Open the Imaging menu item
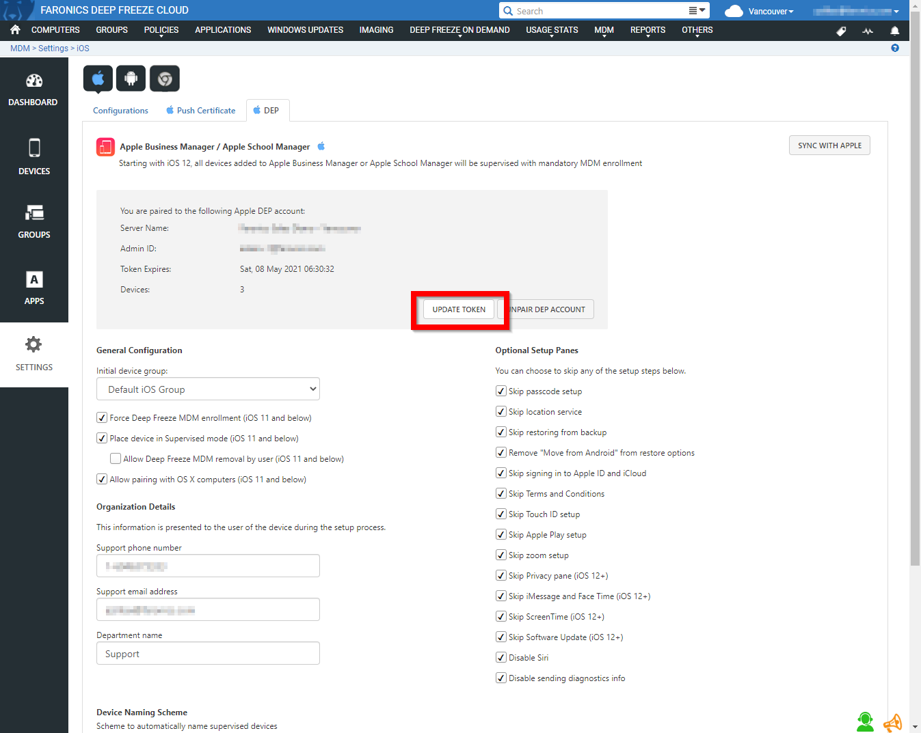The height and width of the screenshot is (733, 921). point(376,30)
